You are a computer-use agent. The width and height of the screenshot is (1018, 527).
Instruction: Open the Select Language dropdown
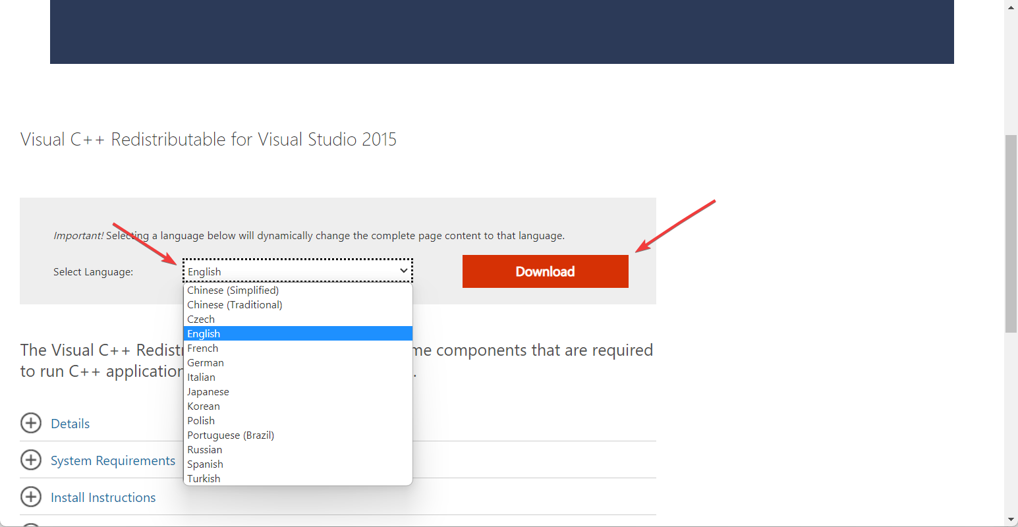[x=298, y=271]
